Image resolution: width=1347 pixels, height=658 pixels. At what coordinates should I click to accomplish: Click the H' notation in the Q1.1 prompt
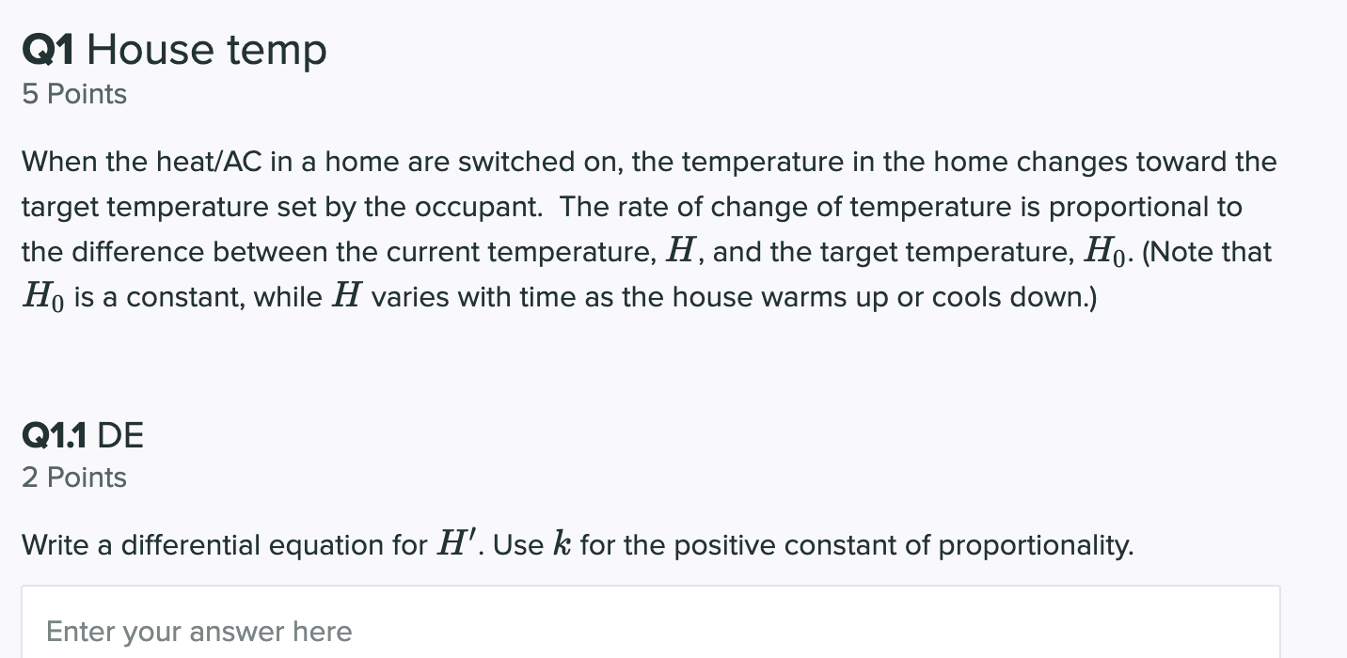click(x=458, y=542)
